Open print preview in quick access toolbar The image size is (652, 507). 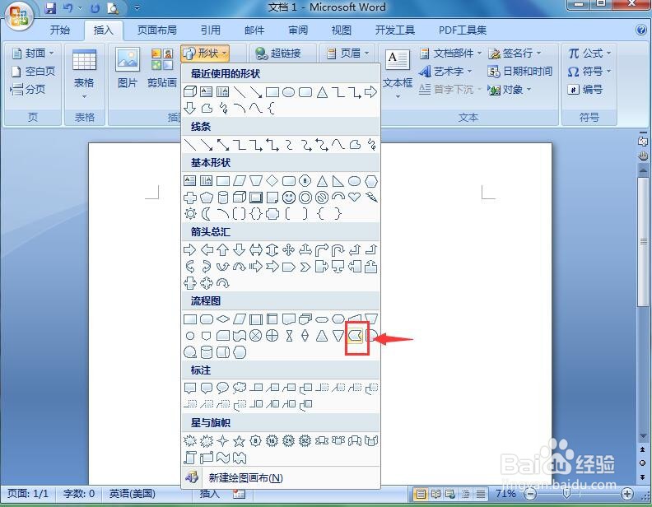112,8
